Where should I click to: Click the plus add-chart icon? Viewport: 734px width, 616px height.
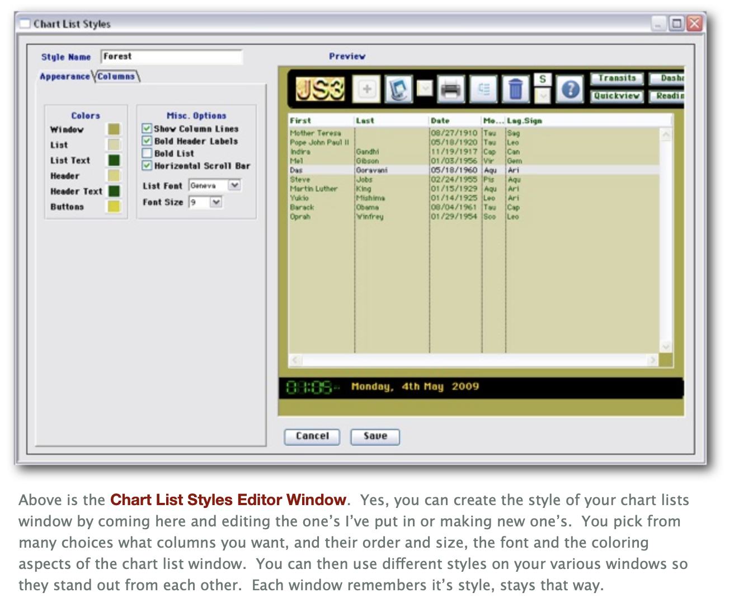(367, 90)
